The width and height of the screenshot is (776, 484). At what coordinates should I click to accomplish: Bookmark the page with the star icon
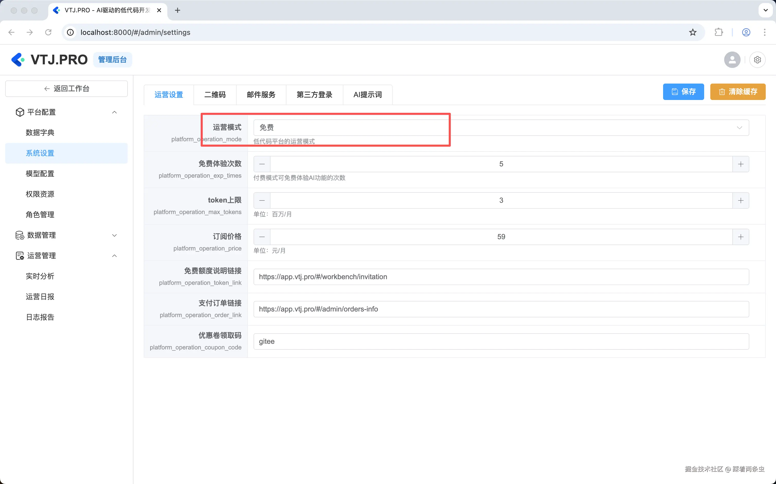(x=693, y=32)
